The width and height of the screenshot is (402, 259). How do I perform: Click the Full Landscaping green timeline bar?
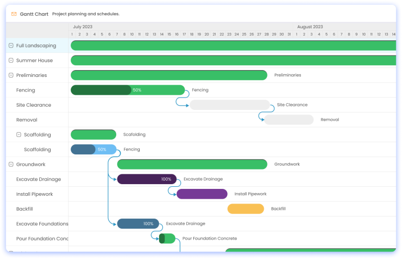pos(233,46)
